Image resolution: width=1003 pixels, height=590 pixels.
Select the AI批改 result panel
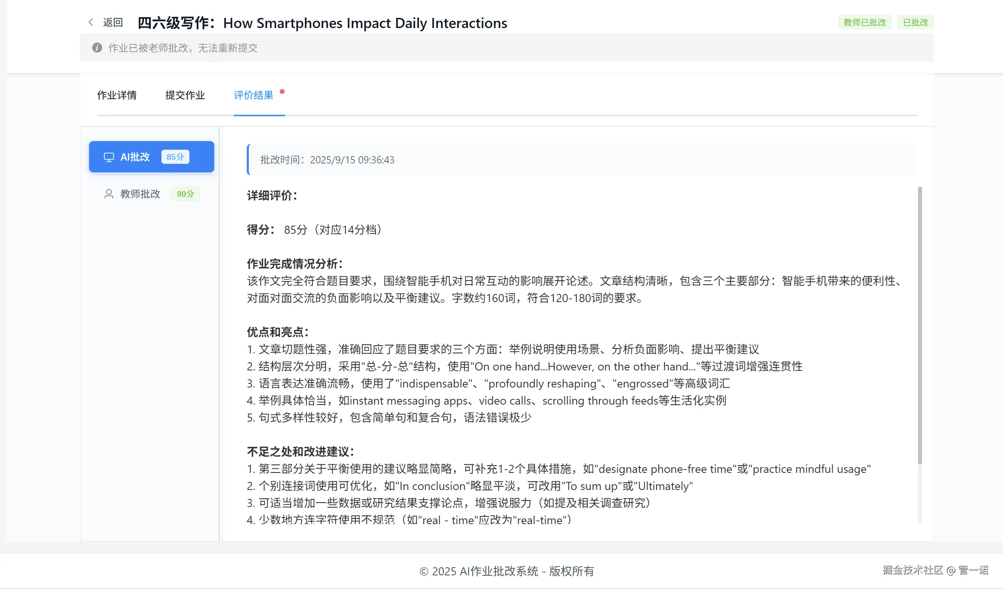(x=151, y=157)
